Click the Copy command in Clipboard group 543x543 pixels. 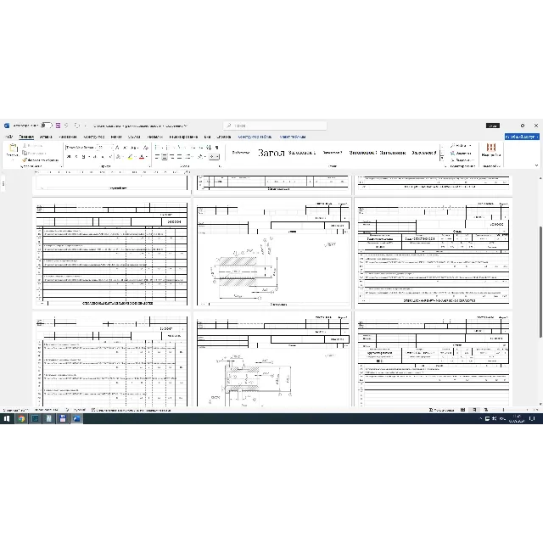34,153
